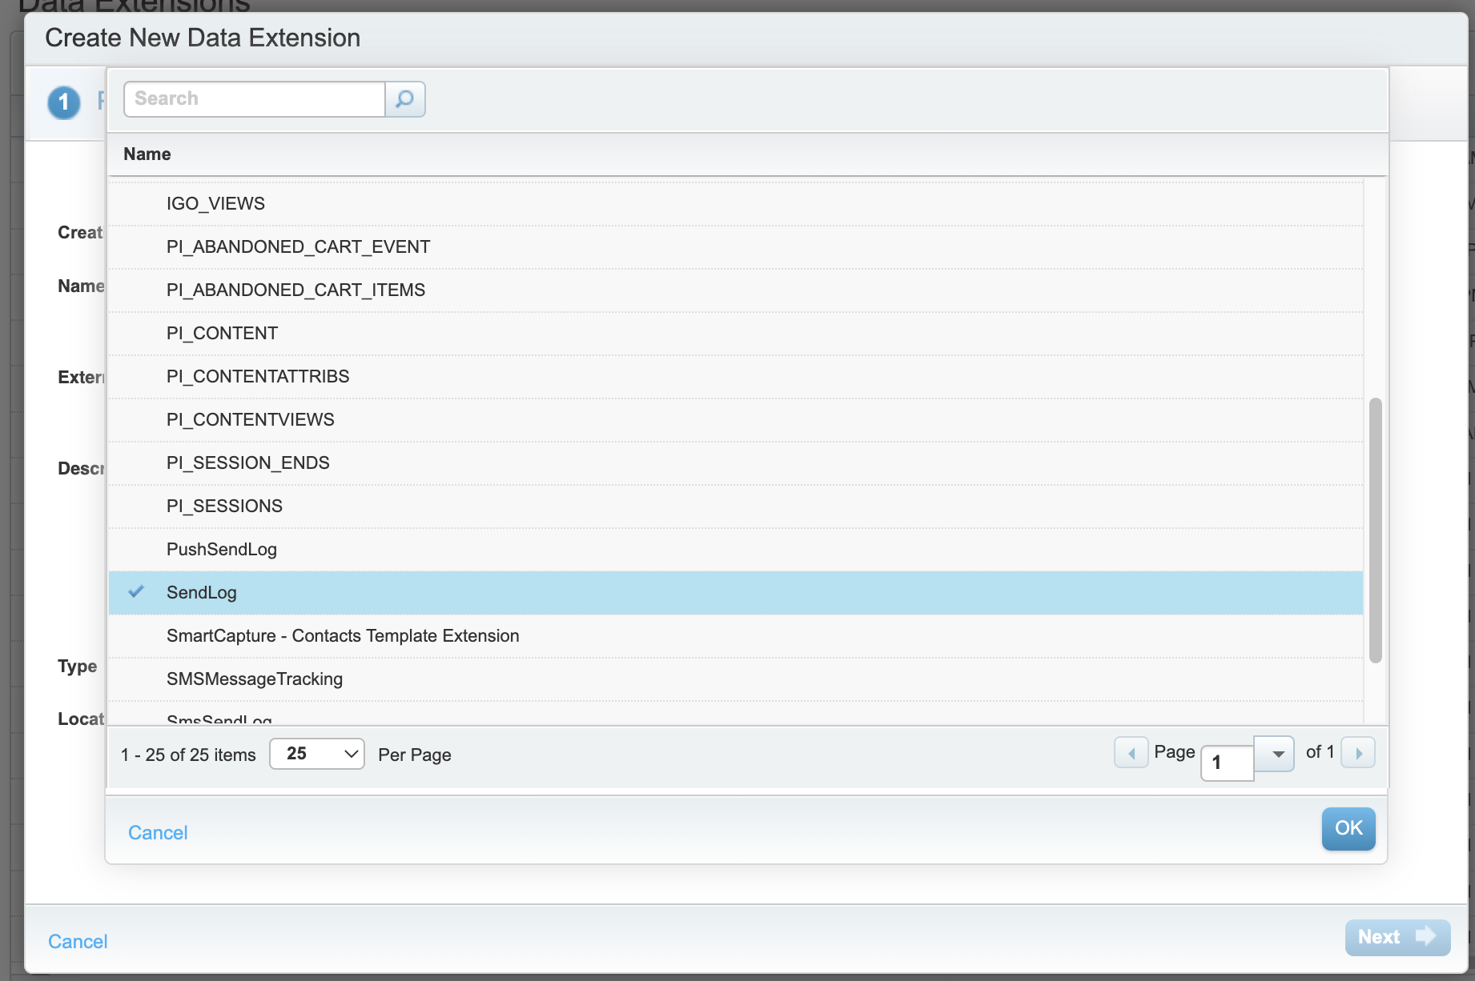The image size is (1475, 981).
Task: Select the PI_SESSION_ENDS row
Action: click(x=735, y=463)
